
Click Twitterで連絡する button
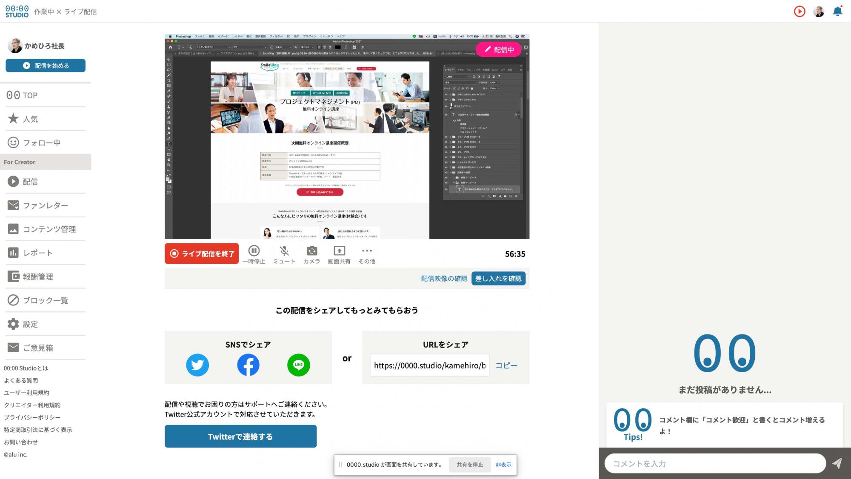click(x=240, y=436)
